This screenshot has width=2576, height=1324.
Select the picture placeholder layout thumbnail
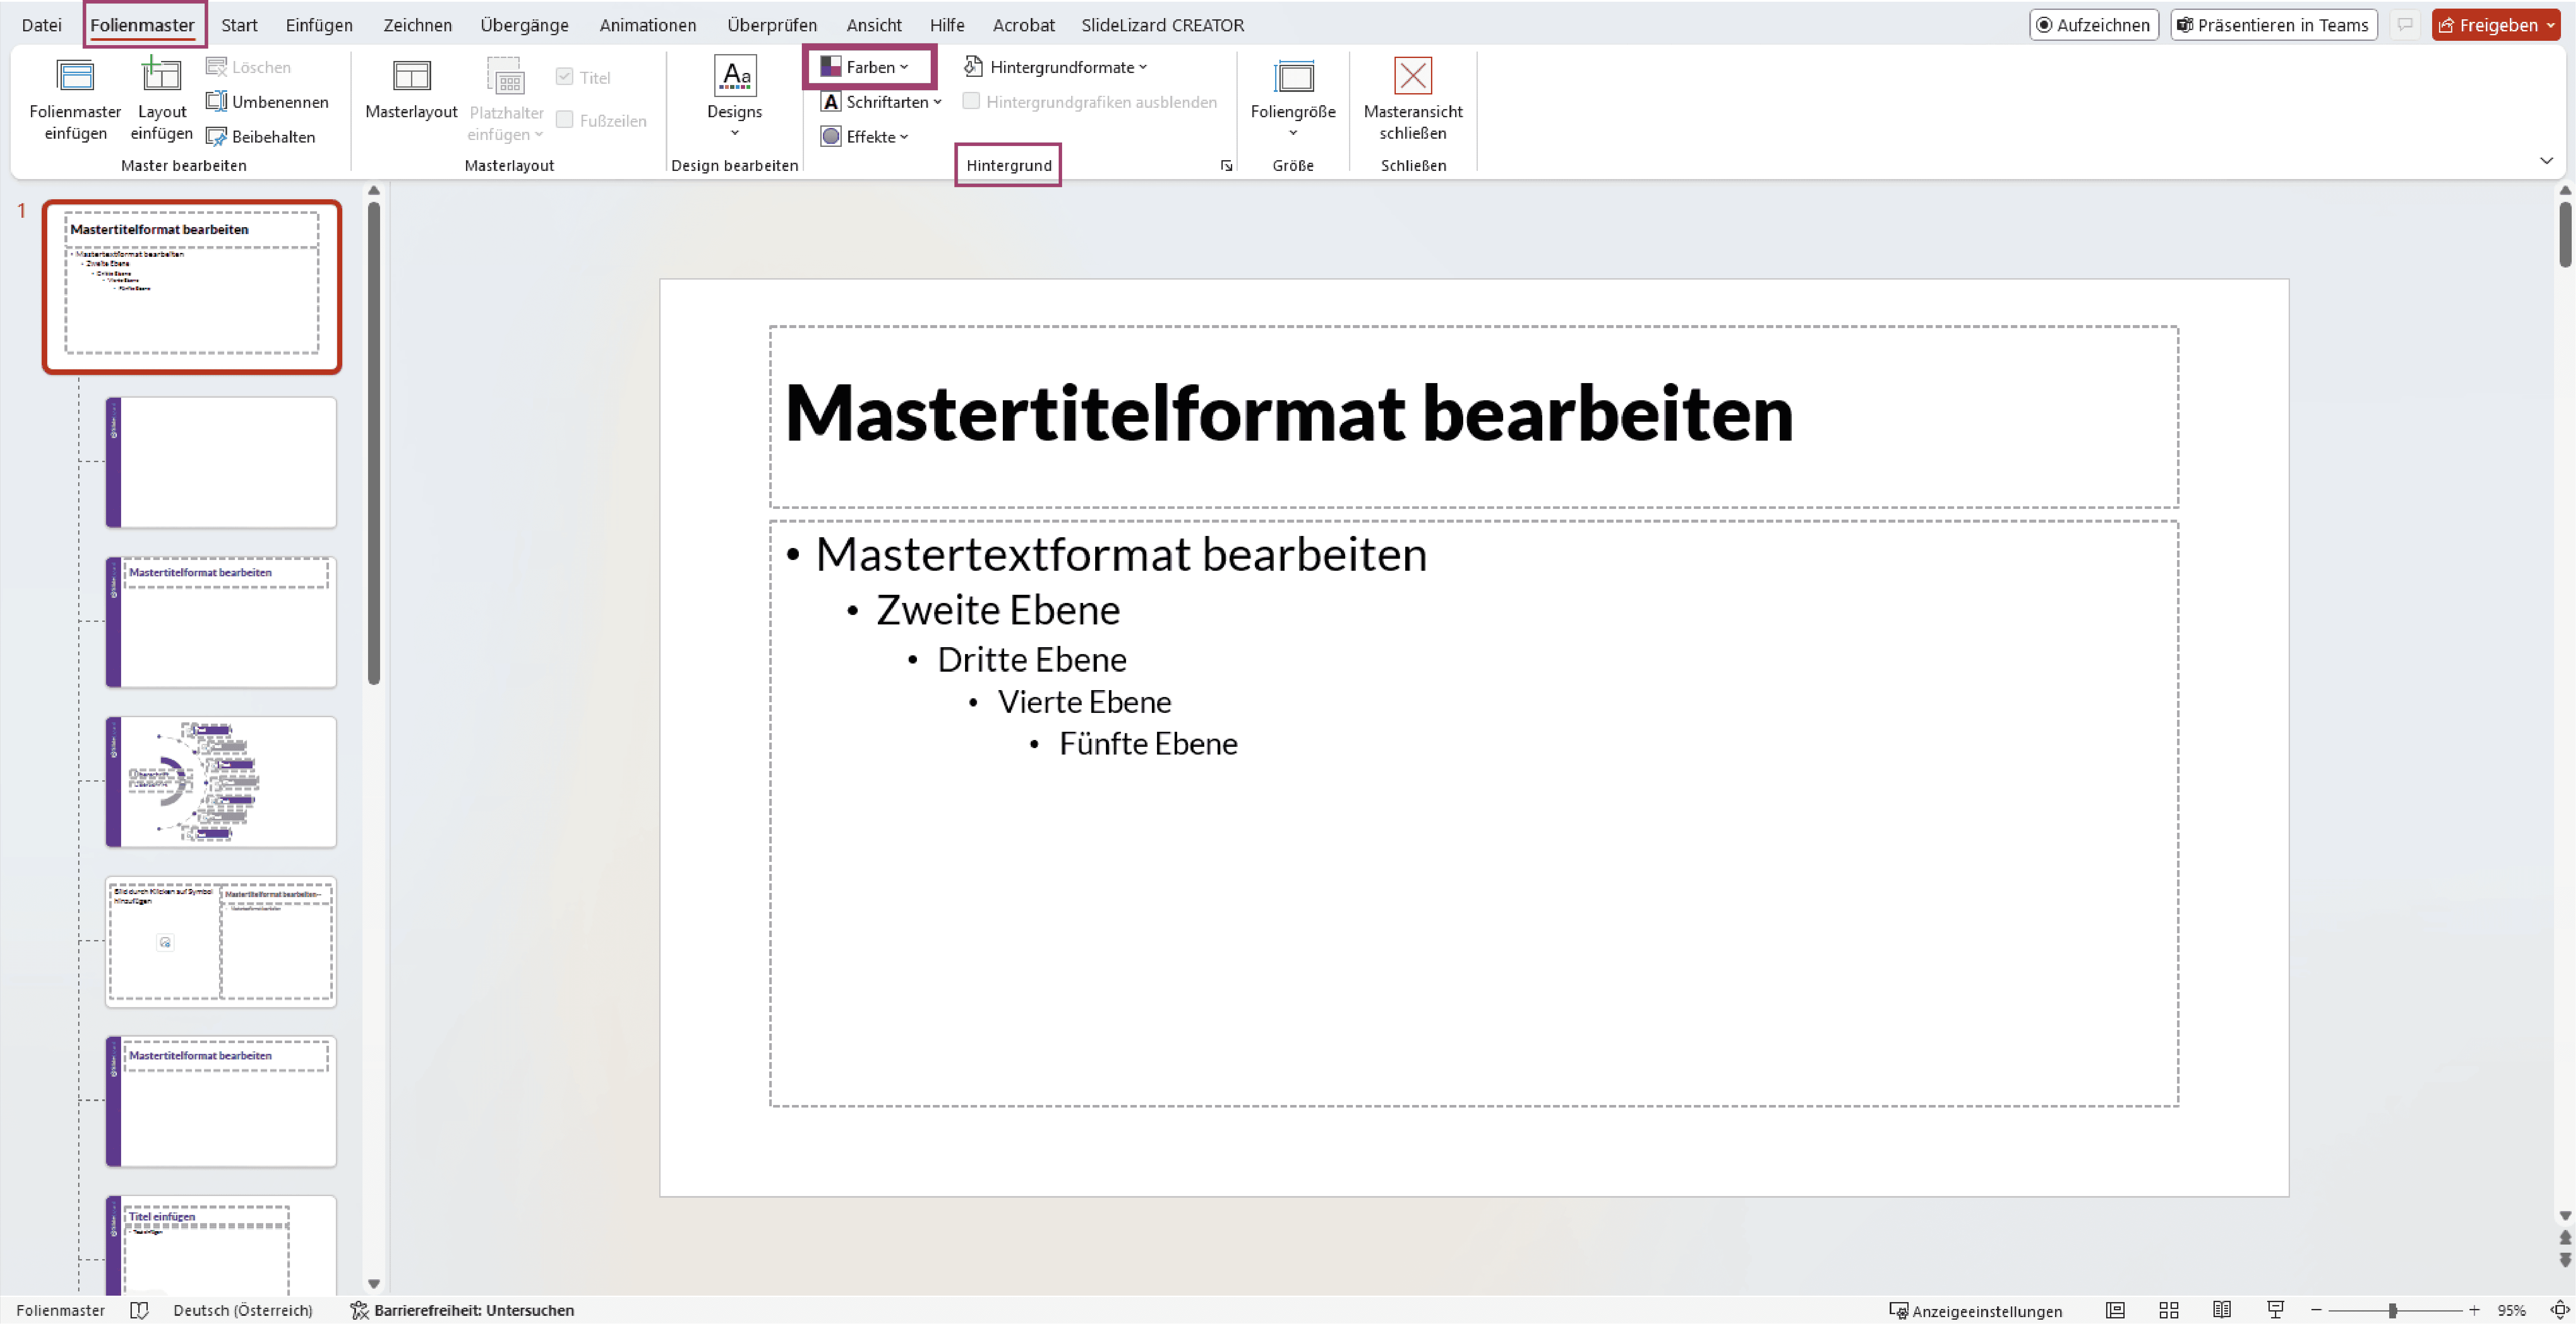coord(221,941)
